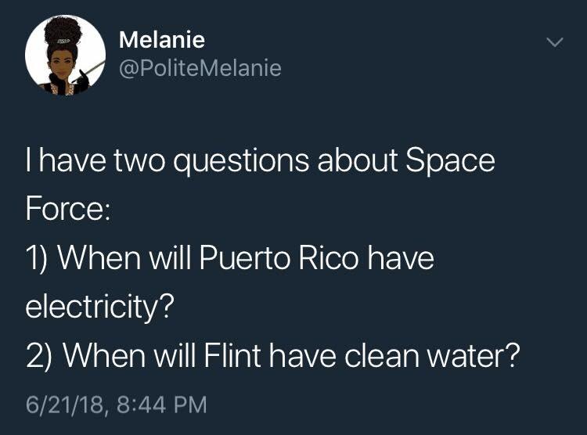This screenshot has height=435, width=587.
Task: Click the 6/21/18, 8:44 PM timestamp
Action: 116,404
